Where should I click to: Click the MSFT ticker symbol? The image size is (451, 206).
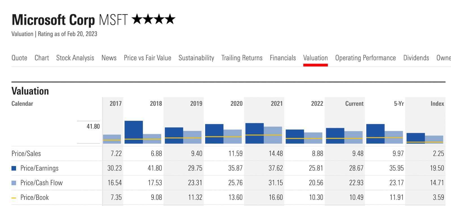point(113,20)
